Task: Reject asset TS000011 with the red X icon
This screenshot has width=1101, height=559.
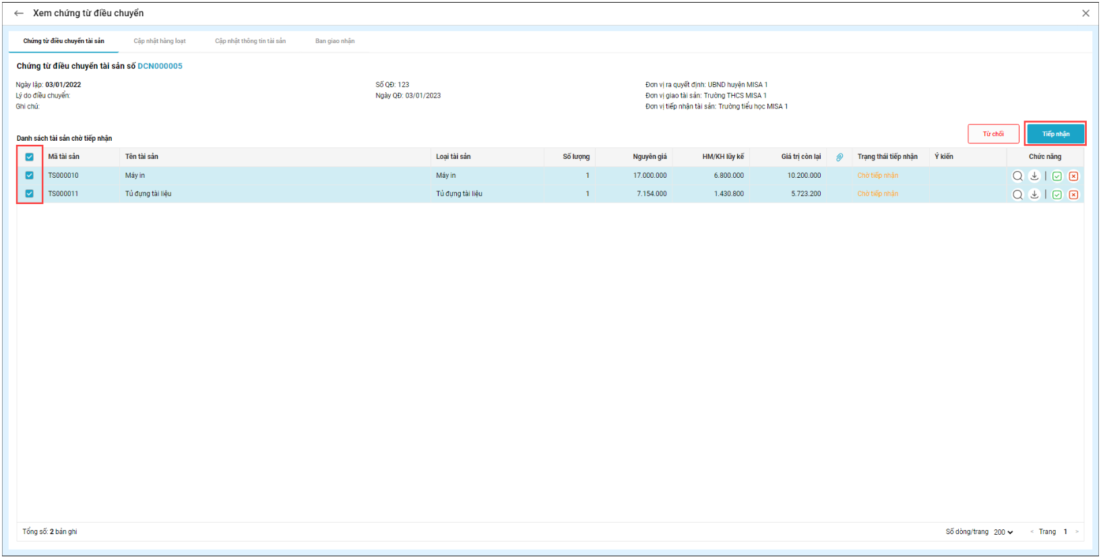Action: (1073, 195)
